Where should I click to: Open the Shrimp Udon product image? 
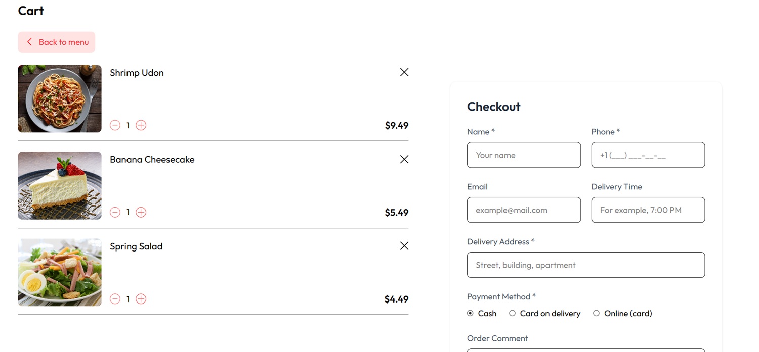point(60,98)
